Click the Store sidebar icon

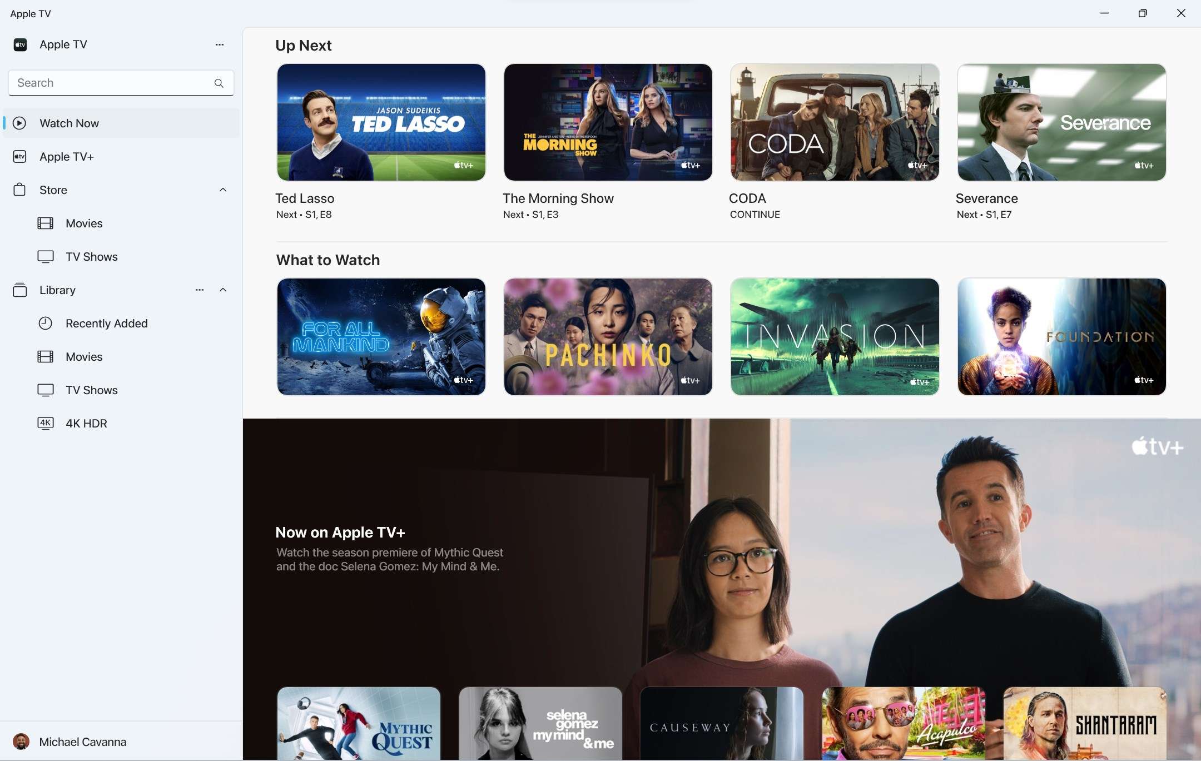[18, 189]
